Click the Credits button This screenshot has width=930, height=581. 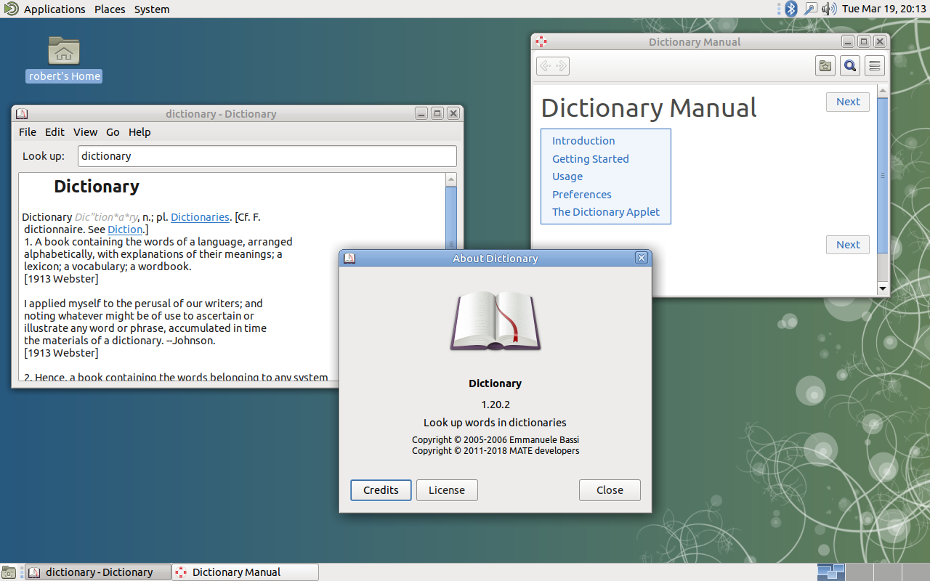[381, 490]
